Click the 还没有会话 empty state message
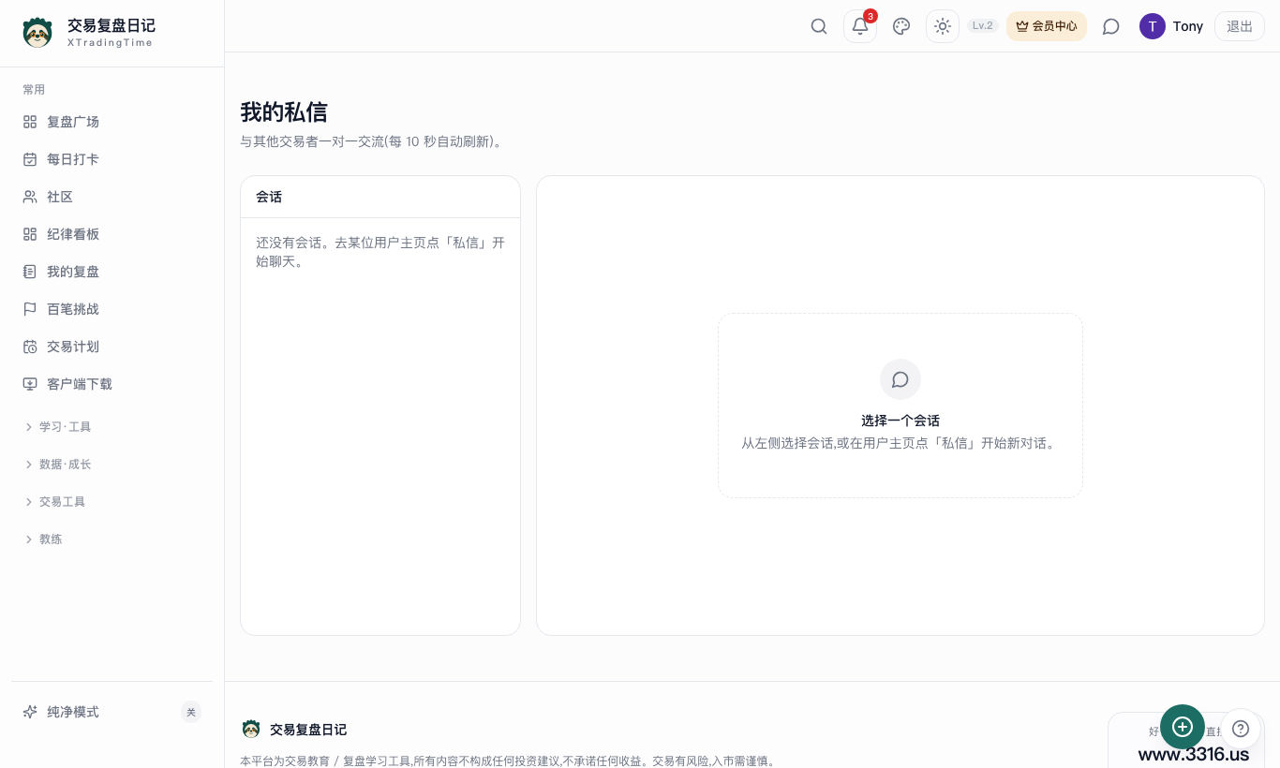1280x768 pixels. click(380, 252)
